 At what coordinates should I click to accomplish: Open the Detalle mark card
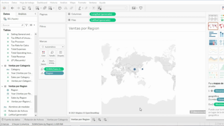point(43,62)
